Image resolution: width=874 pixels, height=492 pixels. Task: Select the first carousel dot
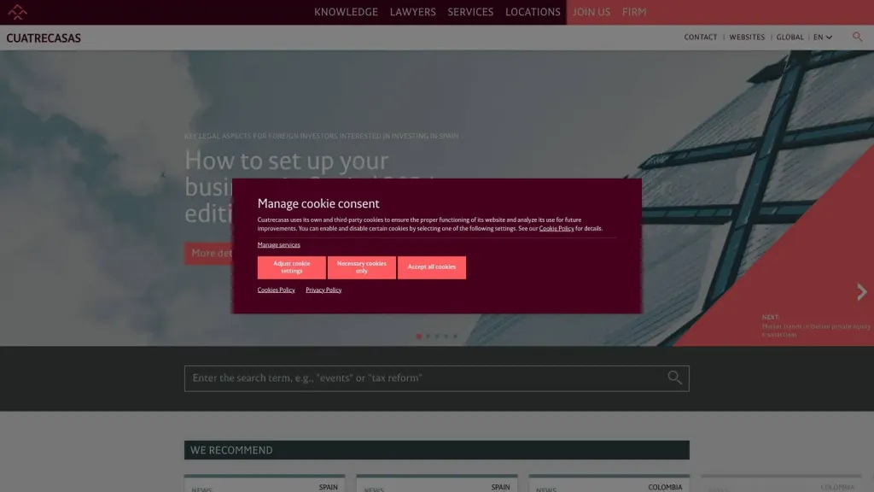pyautogui.click(x=418, y=337)
